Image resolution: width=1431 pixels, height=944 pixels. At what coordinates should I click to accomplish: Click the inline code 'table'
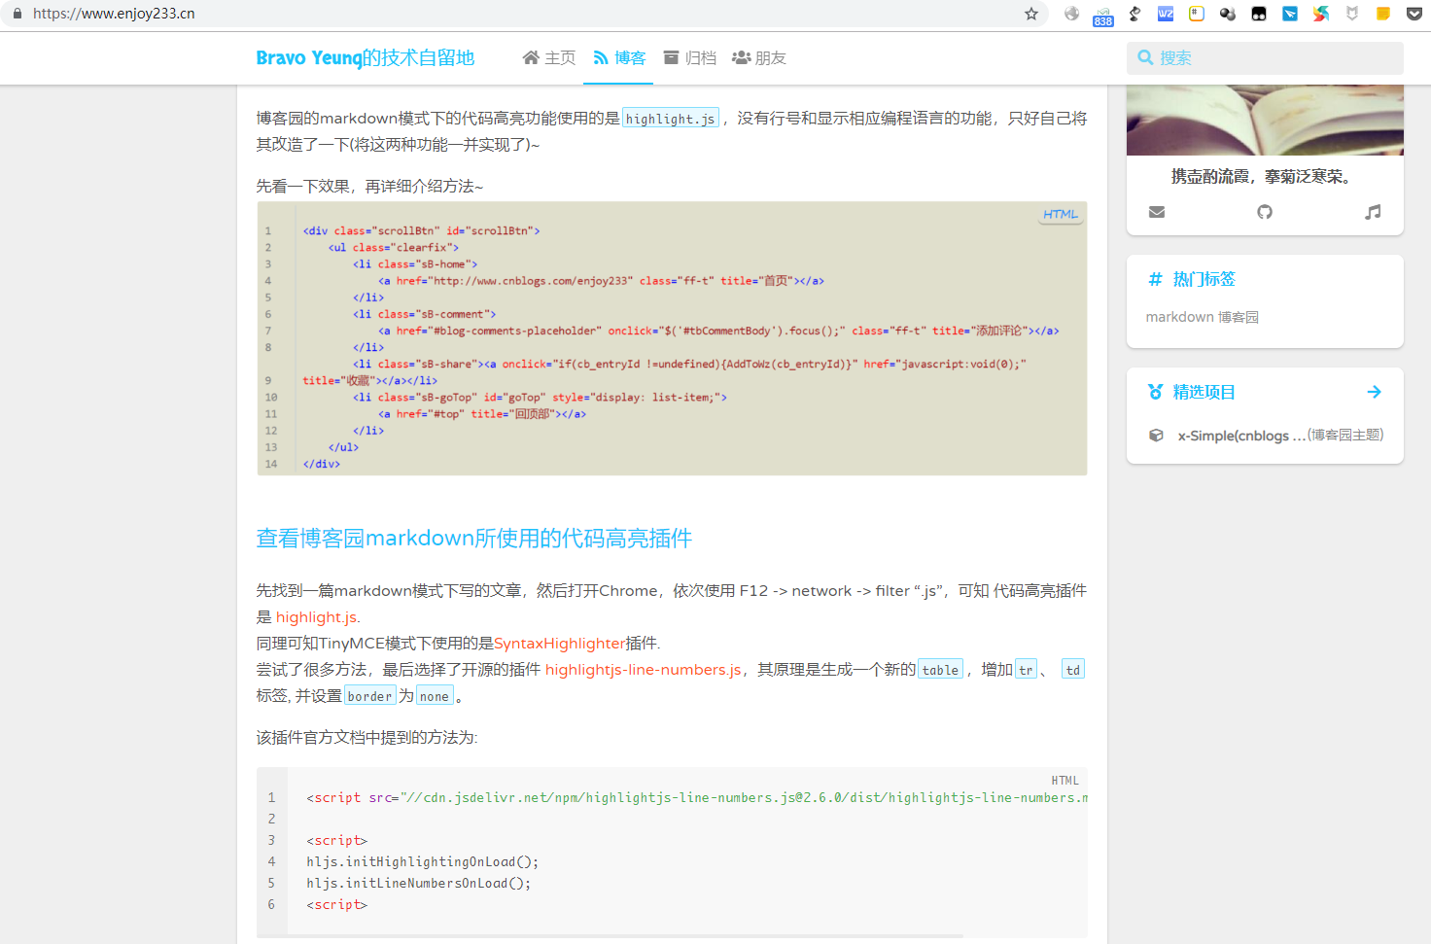click(x=941, y=670)
